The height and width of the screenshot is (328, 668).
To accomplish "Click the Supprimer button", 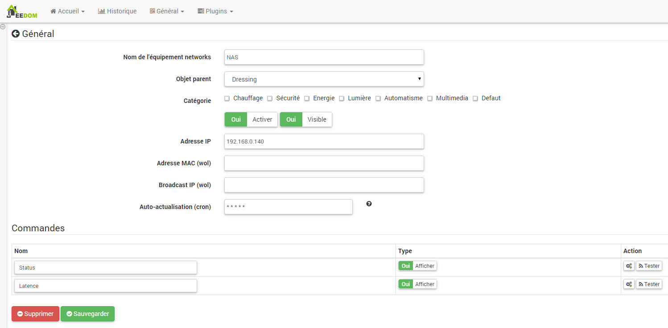I will click(x=35, y=314).
